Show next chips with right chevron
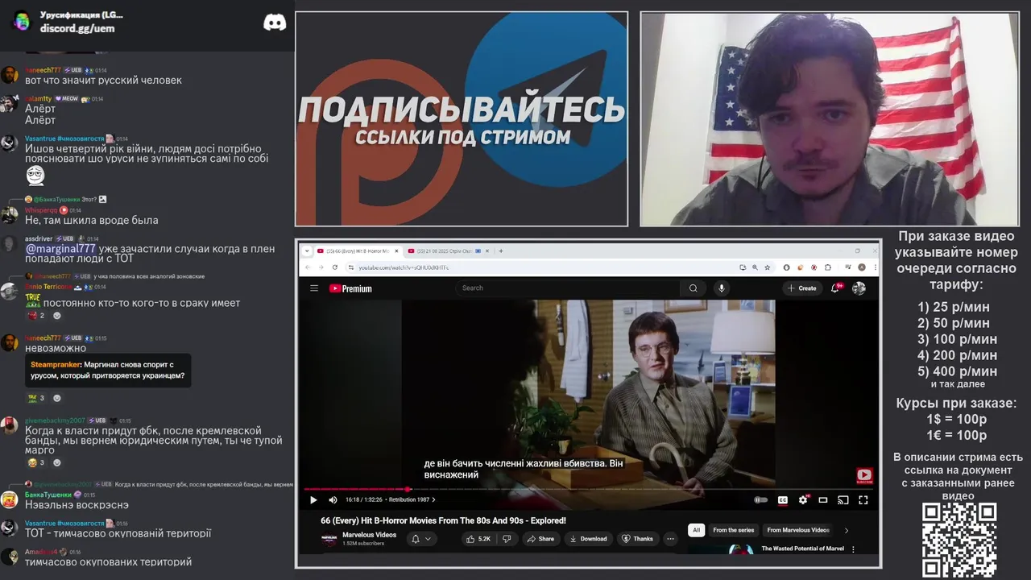 tap(846, 530)
